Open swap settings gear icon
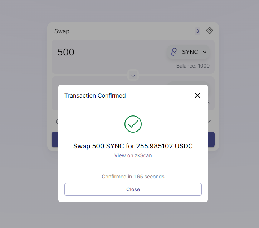259x228 pixels. (209, 30)
